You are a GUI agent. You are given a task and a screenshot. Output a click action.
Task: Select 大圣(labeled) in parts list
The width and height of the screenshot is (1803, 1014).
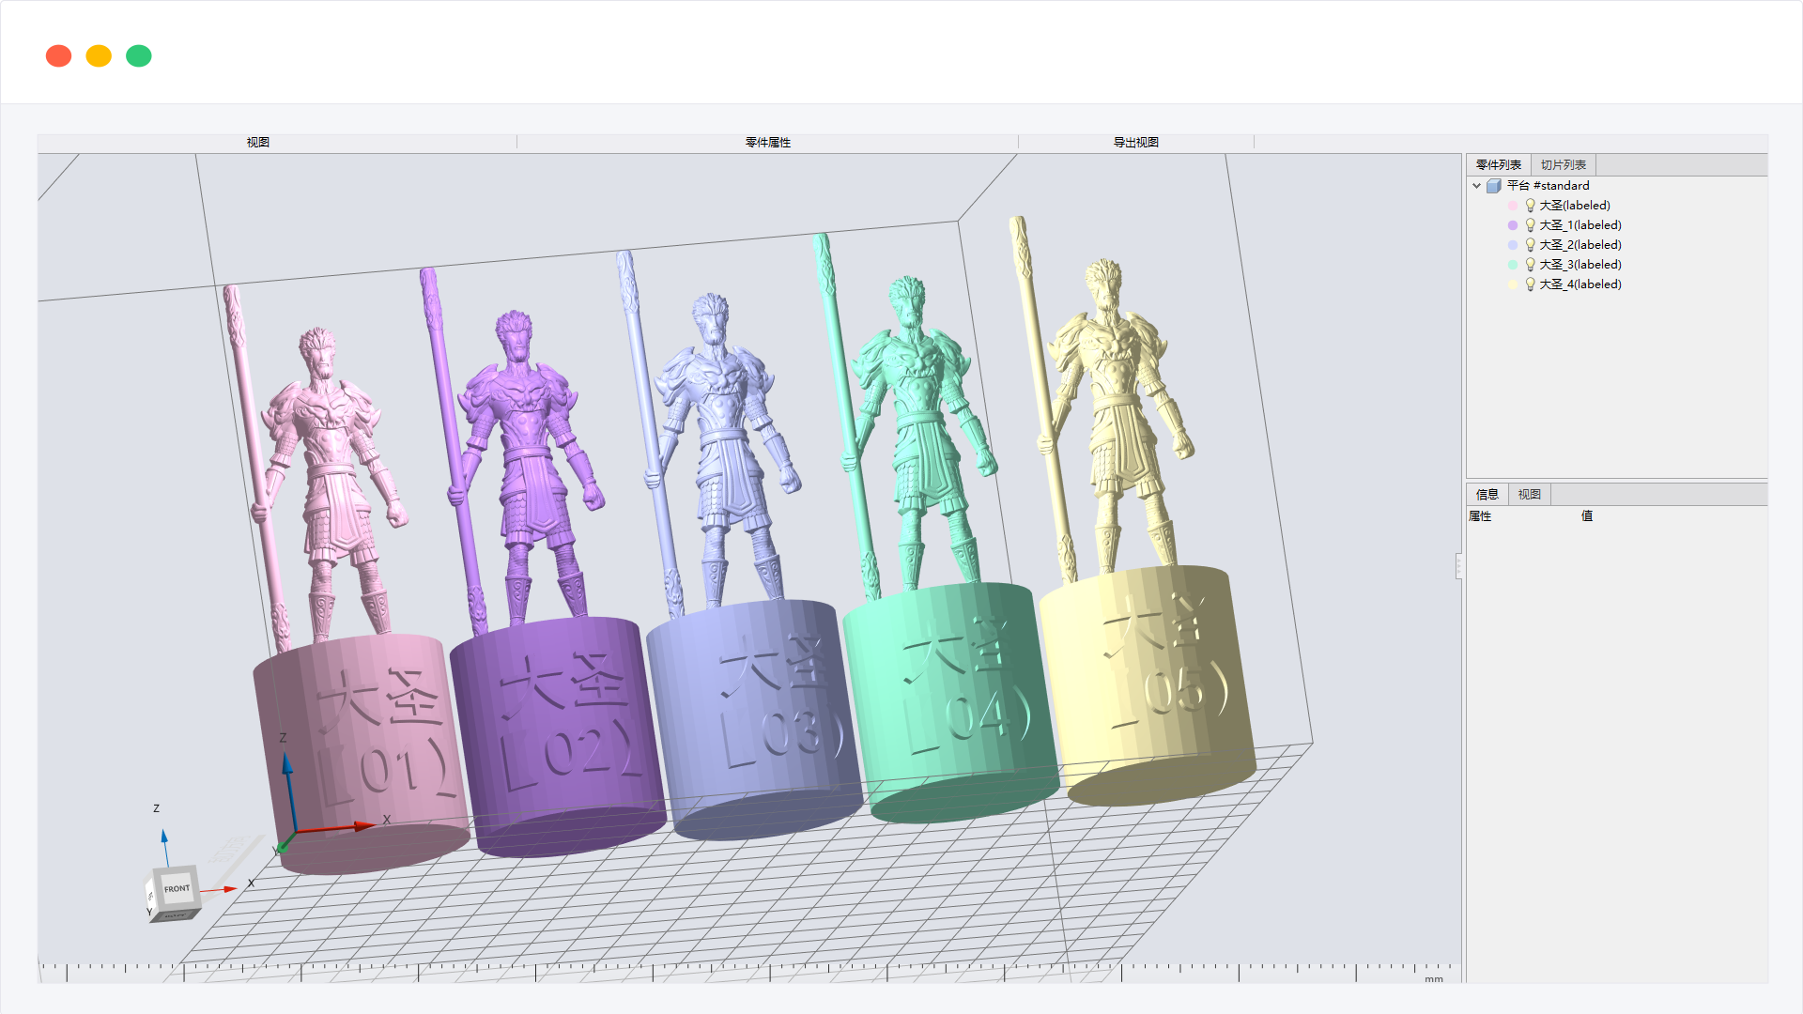1574,206
